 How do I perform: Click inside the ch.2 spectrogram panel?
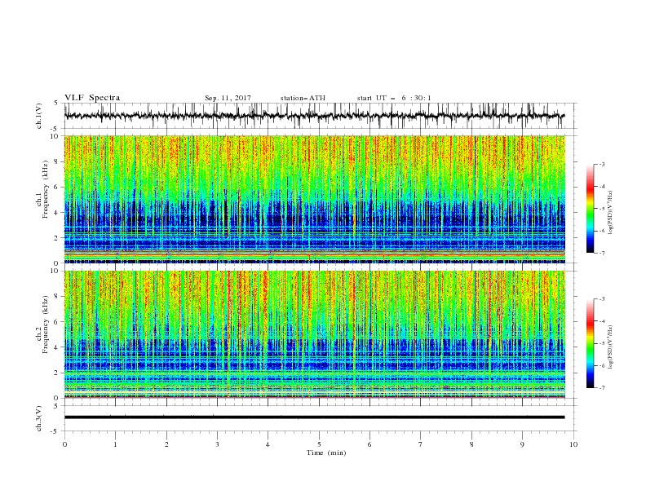coord(314,334)
